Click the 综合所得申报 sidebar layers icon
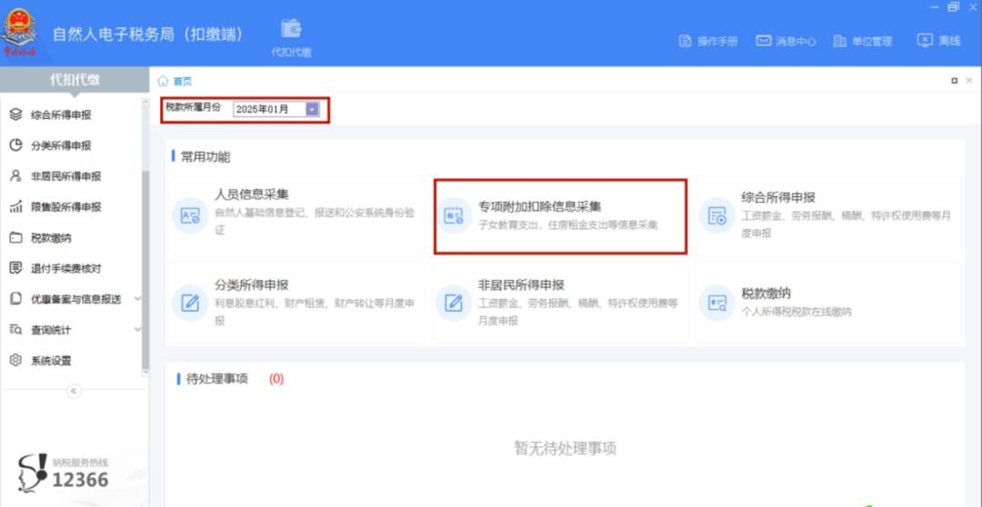 click(x=16, y=114)
